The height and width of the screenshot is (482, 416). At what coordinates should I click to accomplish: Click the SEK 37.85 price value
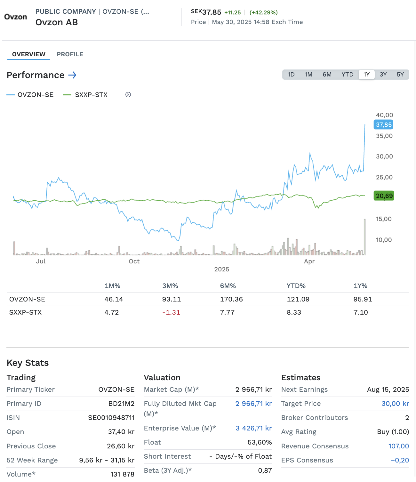[x=206, y=12]
